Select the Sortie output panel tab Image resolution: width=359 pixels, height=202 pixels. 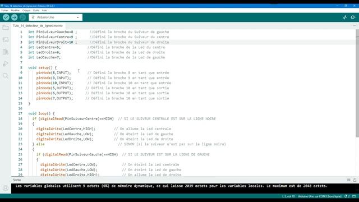point(17,180)
